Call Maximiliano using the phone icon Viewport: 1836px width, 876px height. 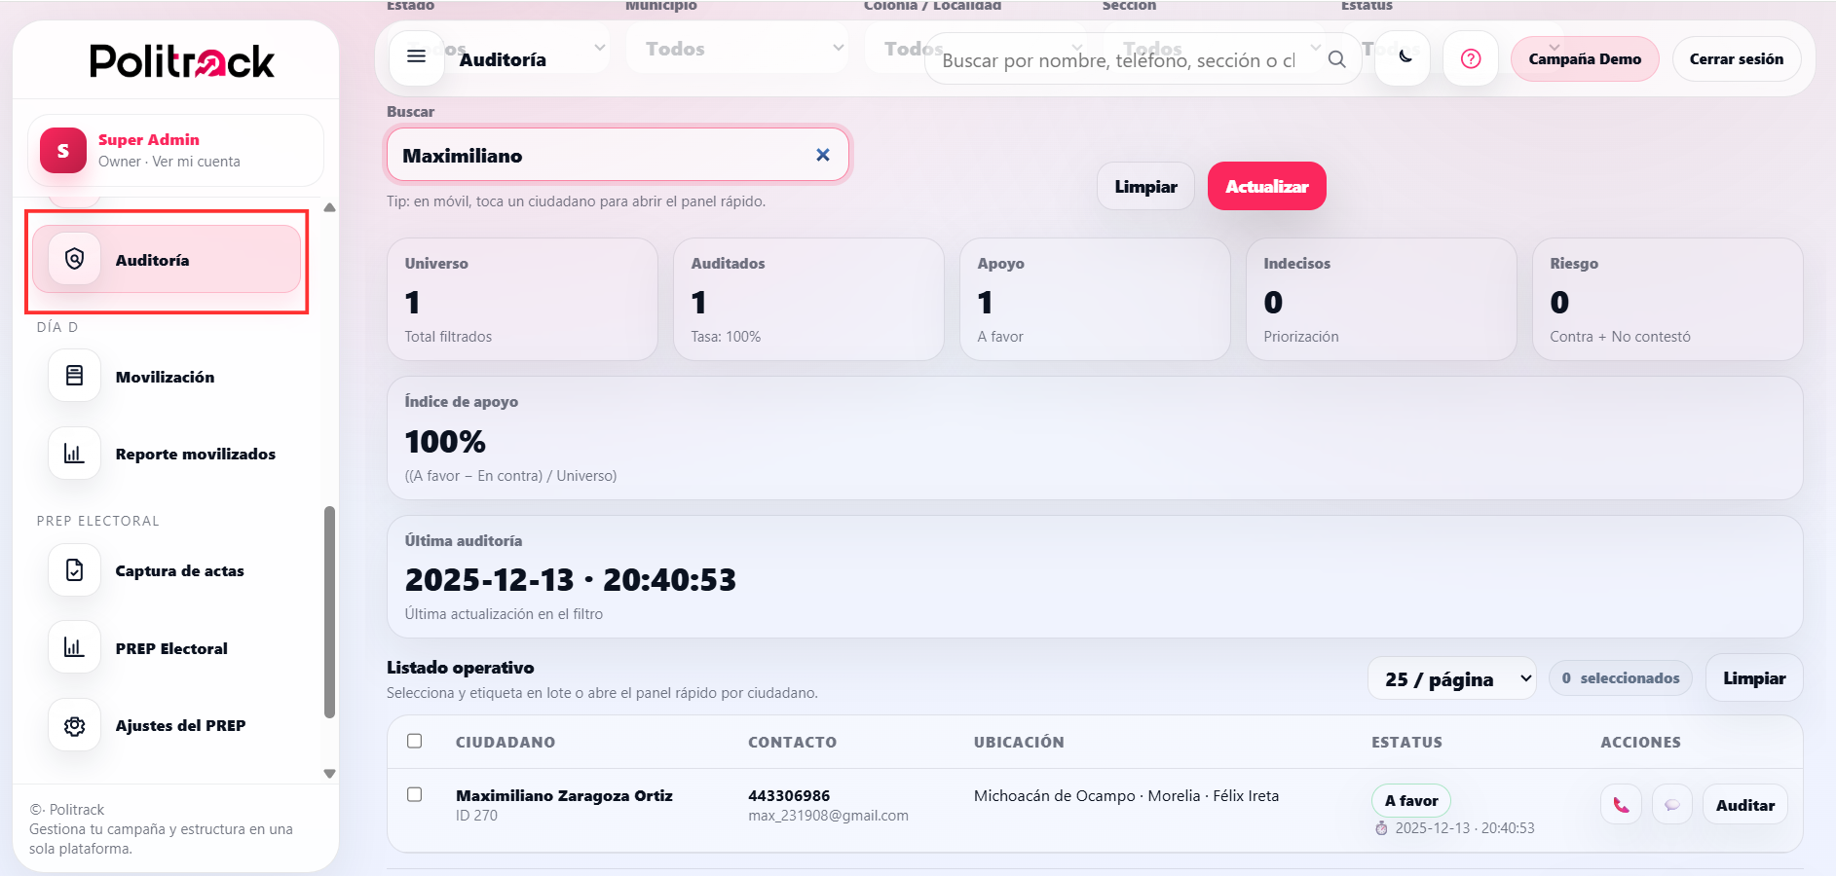[1621, 804]
